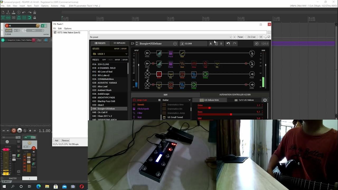Toggle preset list panel arrow button

(132, 44)
